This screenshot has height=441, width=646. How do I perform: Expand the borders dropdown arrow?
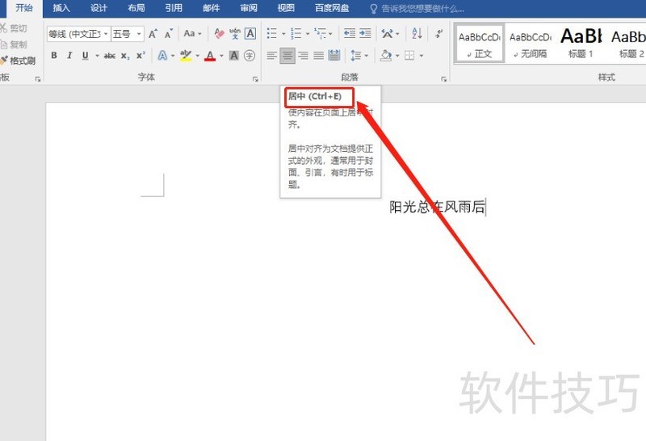point(421,55)
